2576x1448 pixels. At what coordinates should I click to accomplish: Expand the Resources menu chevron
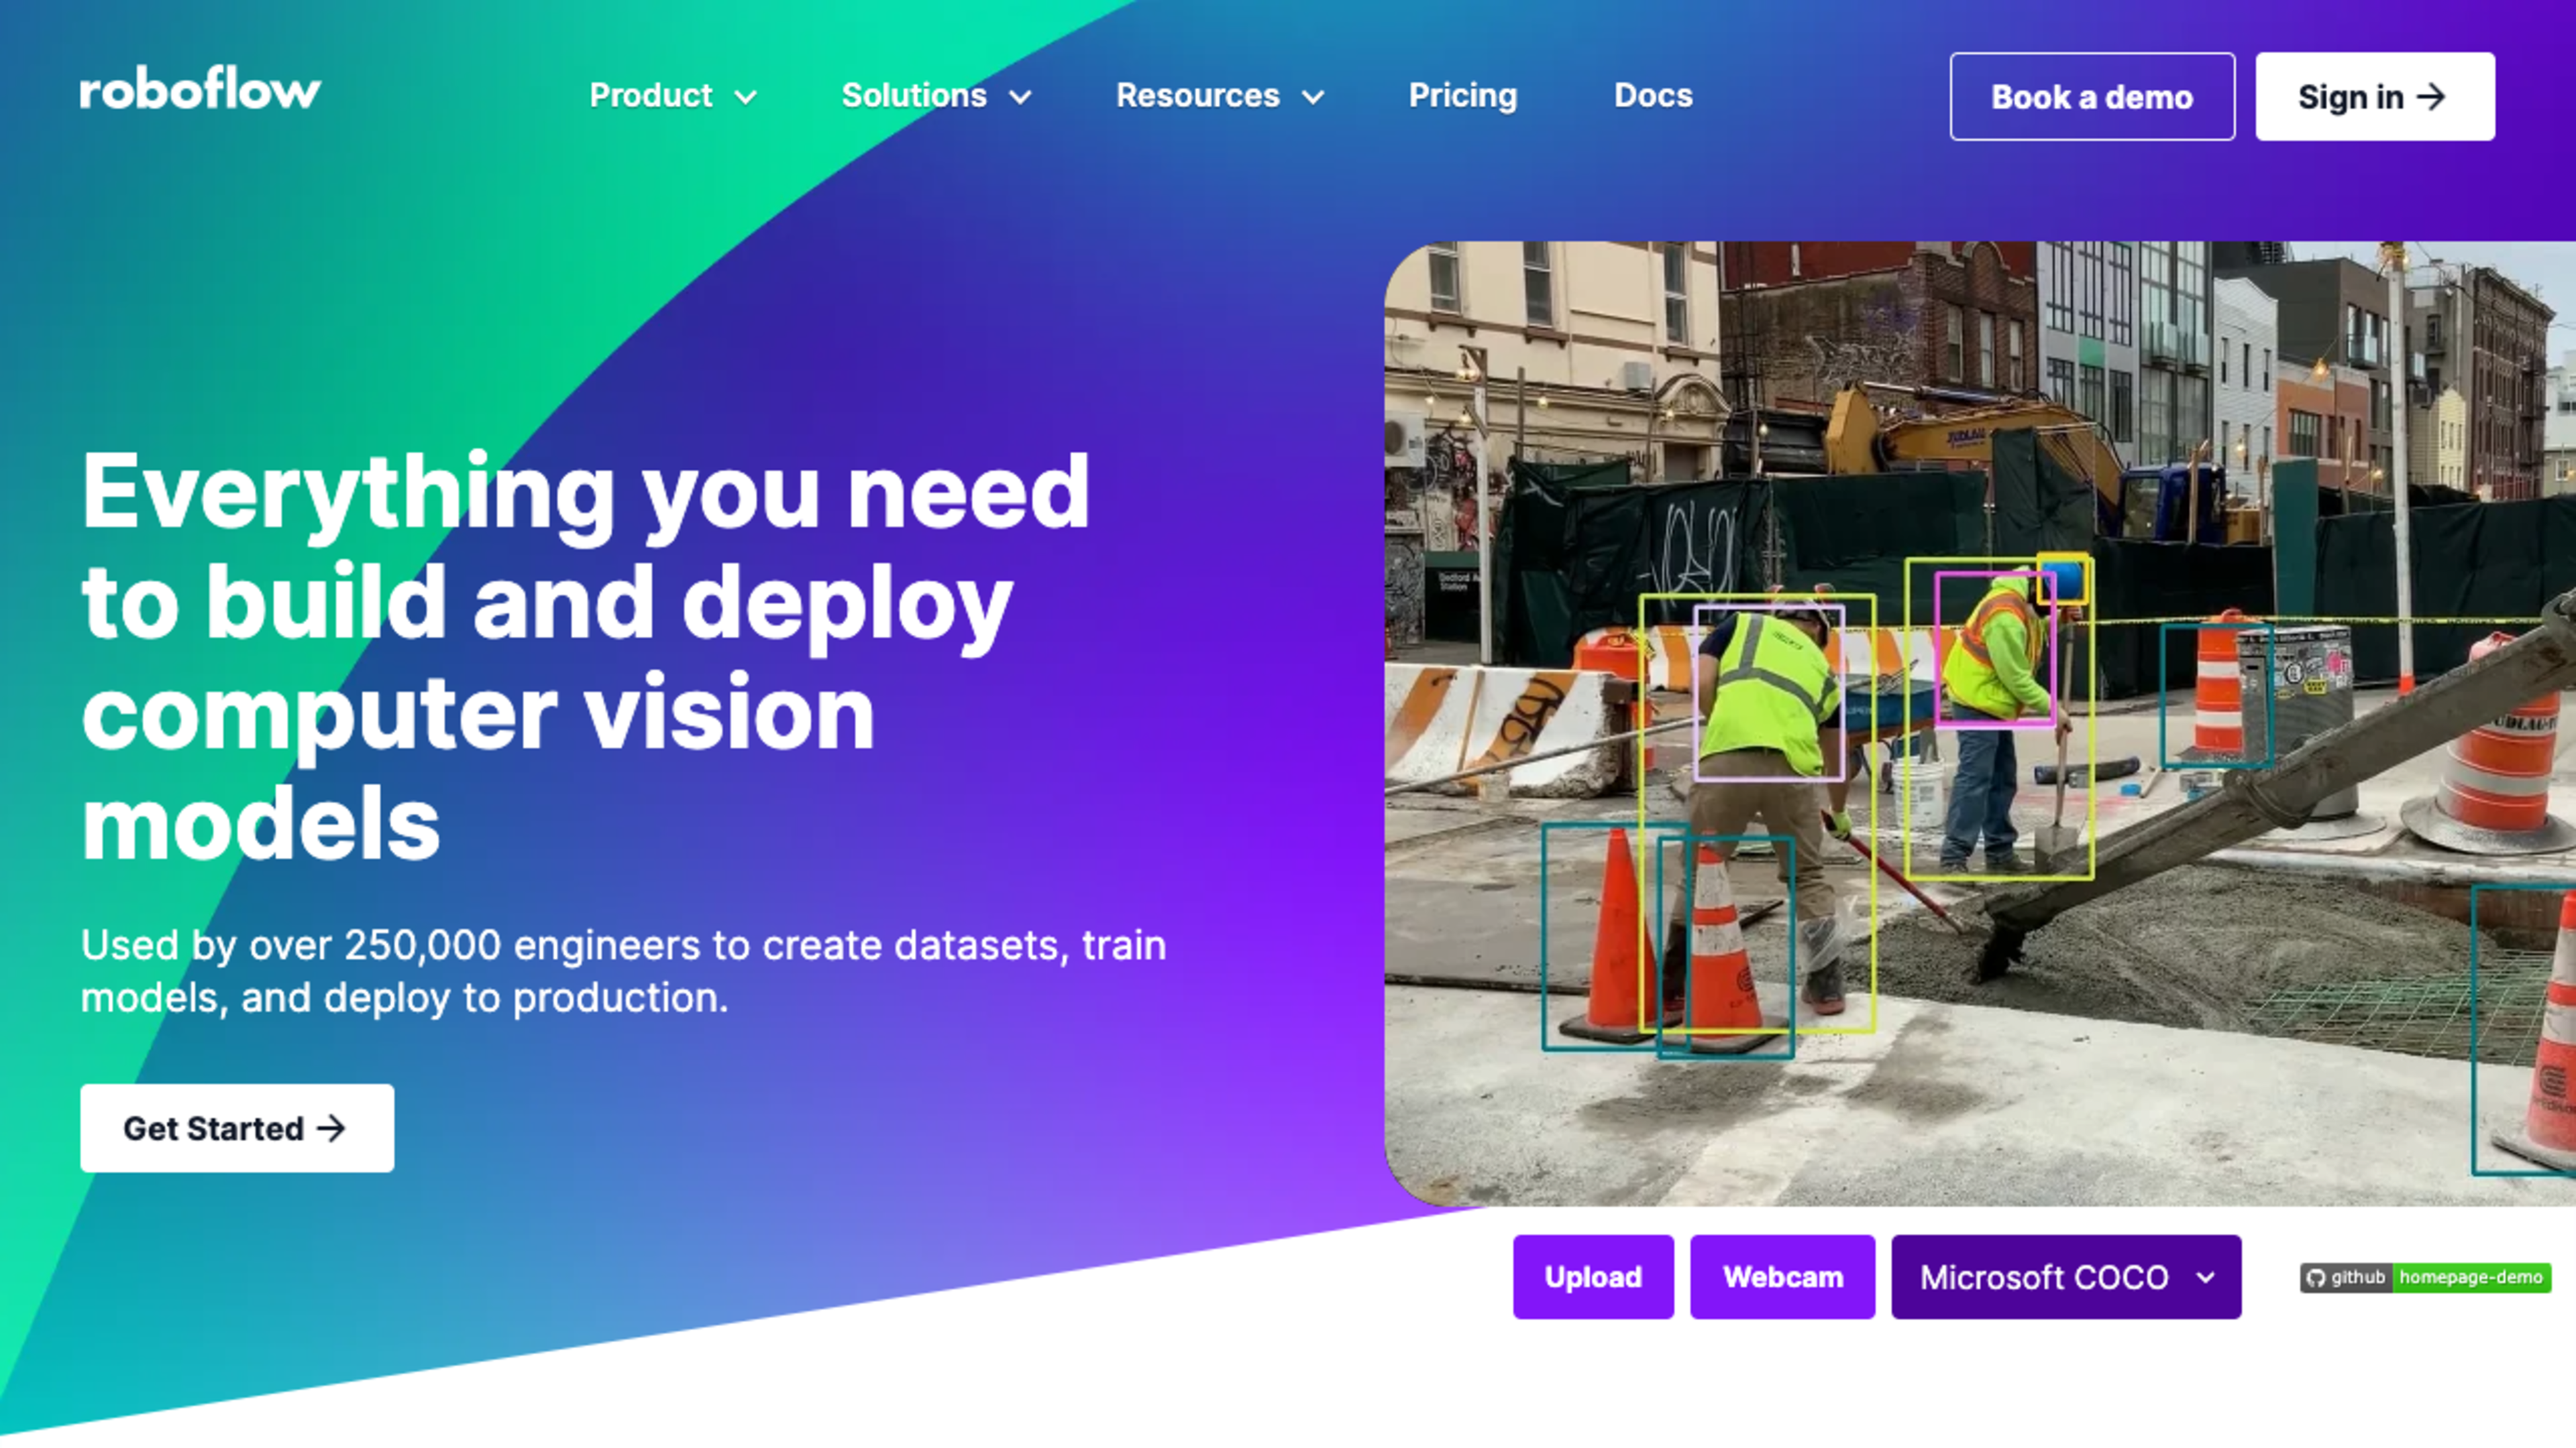pyautogui.click(x=1313, y=97)
